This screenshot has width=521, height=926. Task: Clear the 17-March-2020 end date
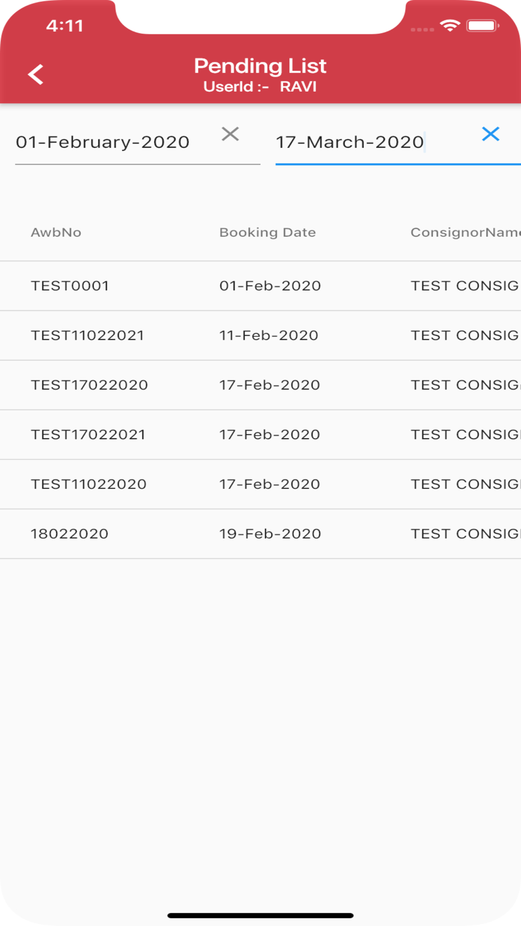(490, 134)
